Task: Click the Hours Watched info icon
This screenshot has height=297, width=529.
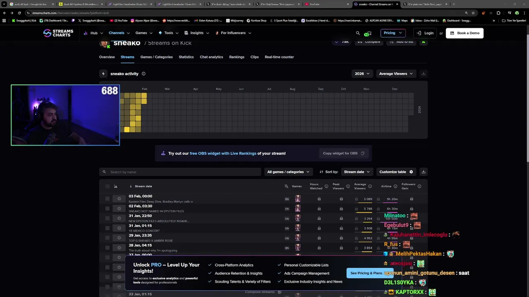Action: pos(326,186)
